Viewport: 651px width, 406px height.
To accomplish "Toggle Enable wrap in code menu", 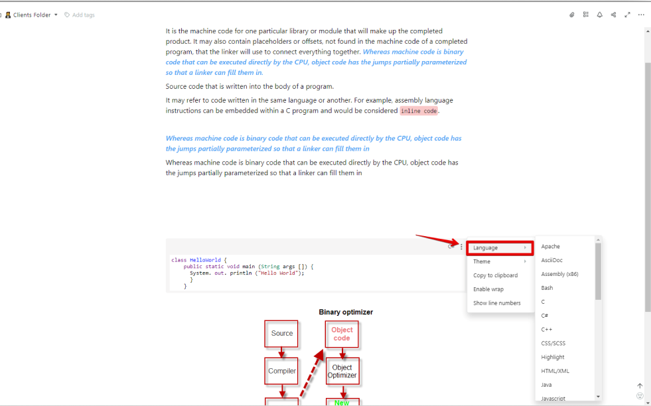I will 488,289.
